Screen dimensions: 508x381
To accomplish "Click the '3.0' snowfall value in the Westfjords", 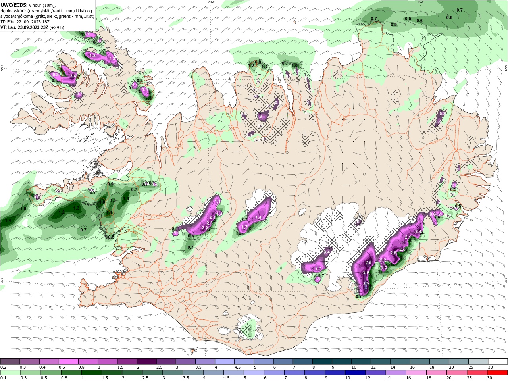I will tap(73, 76).
